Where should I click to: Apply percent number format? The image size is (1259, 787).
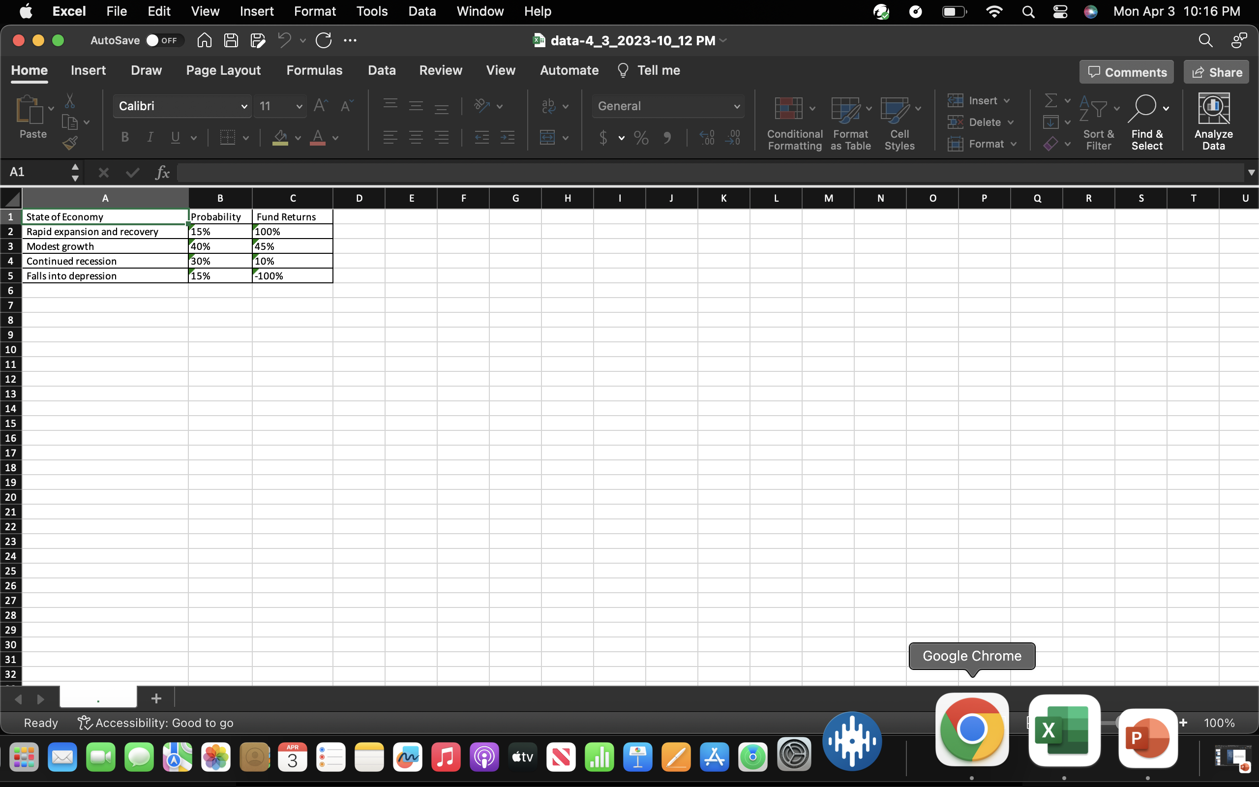coord(640,137)
